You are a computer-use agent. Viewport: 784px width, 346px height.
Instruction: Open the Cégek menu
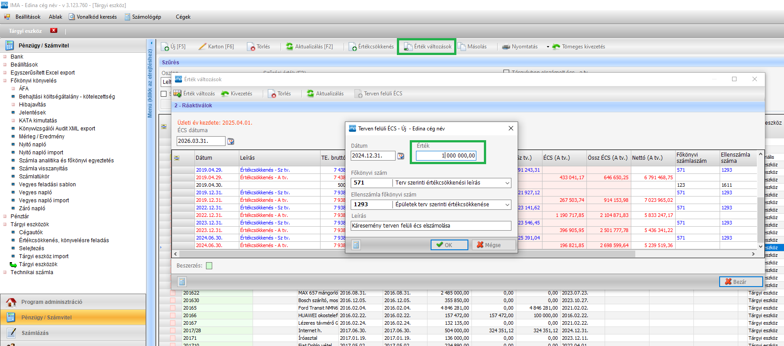183,17
